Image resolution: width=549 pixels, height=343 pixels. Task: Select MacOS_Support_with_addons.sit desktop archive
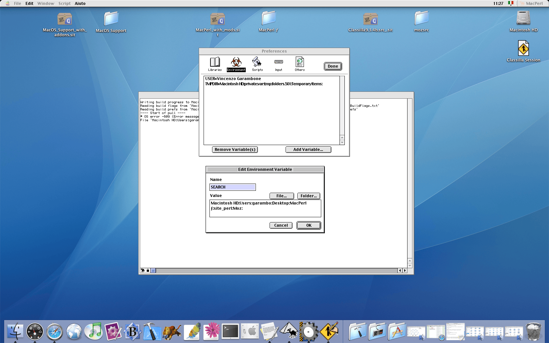[x=65, y=25]
